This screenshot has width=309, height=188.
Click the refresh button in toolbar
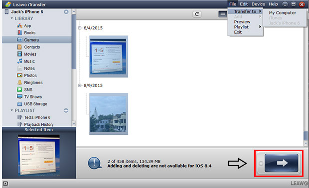coord(197,14)
